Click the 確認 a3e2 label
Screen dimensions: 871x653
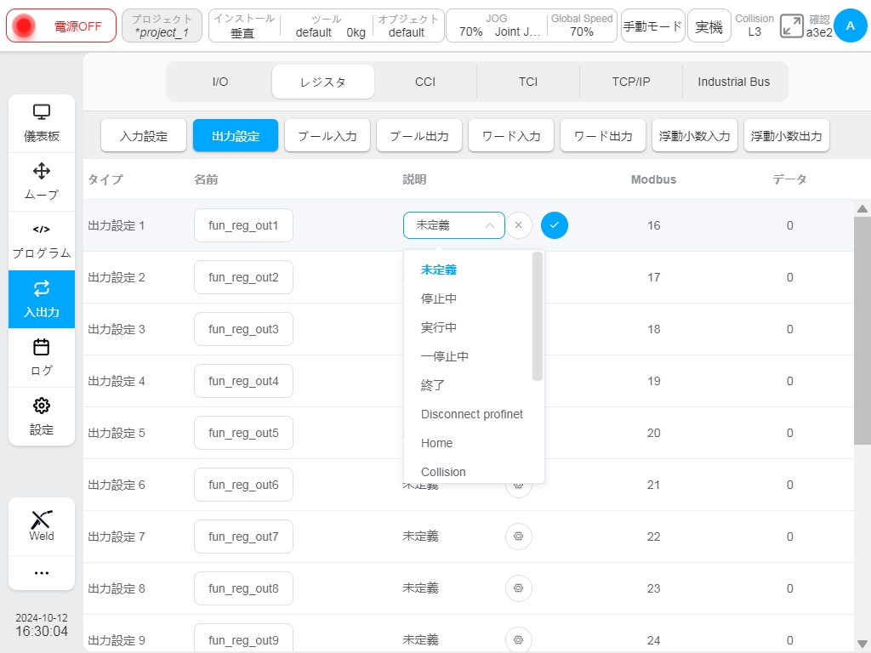point(819,26)
